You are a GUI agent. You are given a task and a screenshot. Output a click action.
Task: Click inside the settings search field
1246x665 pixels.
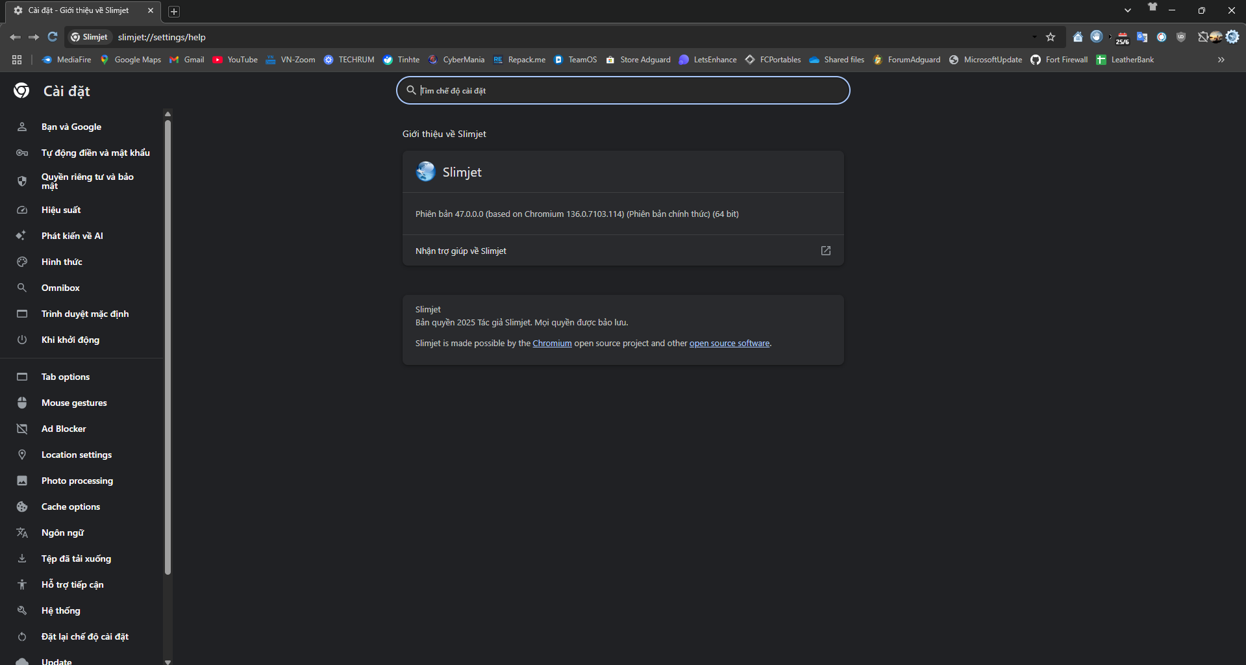(x=623, y=90)
